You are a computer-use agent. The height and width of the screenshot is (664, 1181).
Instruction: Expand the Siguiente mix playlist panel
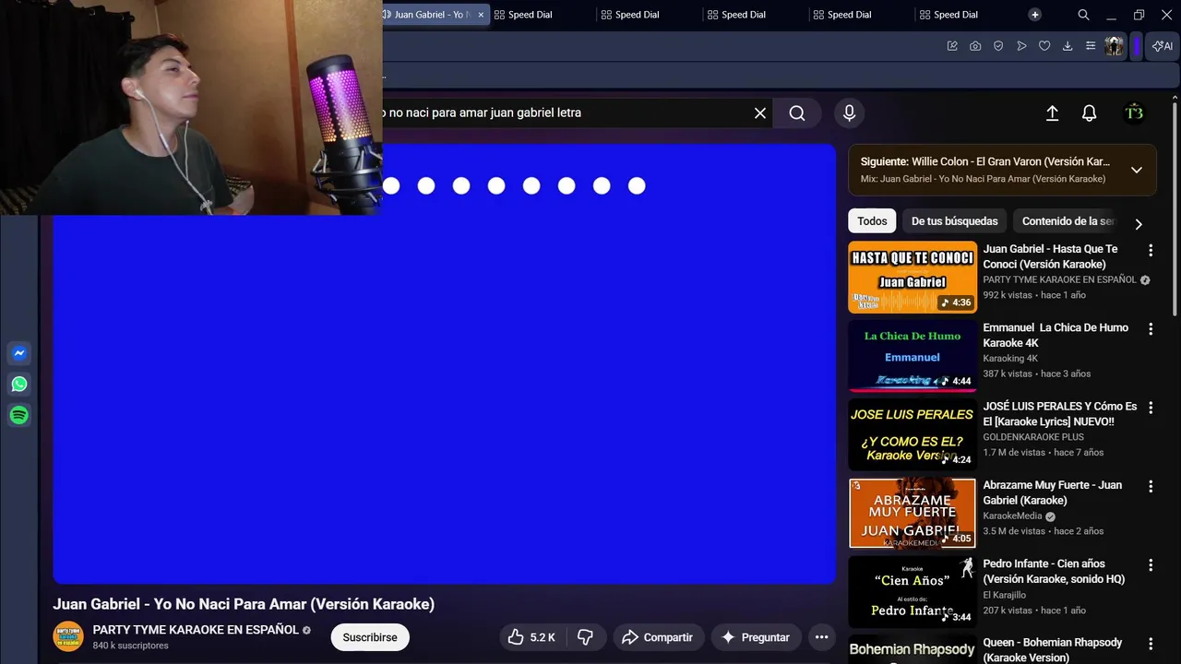point(1136,170)
